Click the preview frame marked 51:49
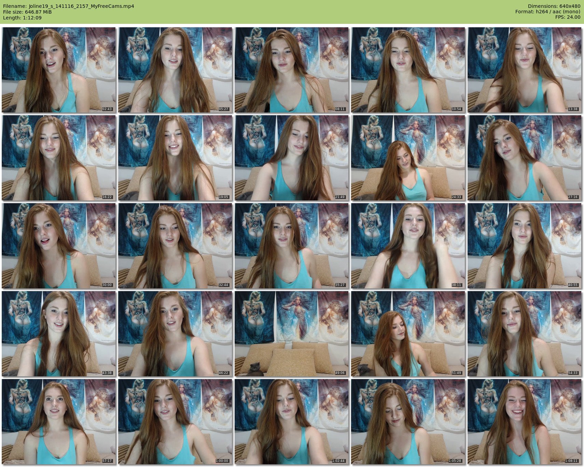 point(408,334)
